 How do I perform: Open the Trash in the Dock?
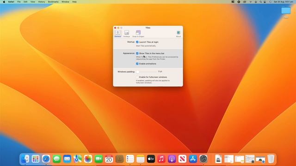(271, 159)
